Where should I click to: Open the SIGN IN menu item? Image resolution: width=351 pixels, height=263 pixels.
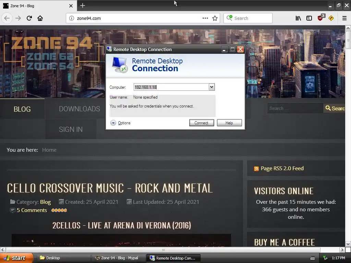[x=71, y=129]
